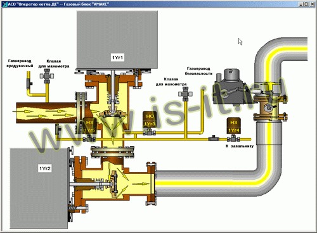
Task: Click the small black tee valve before 1Yr4
Action: tap(214, 139)
